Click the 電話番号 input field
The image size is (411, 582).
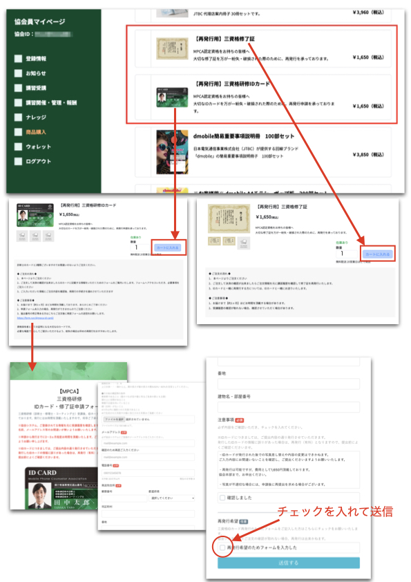[148, 473]
